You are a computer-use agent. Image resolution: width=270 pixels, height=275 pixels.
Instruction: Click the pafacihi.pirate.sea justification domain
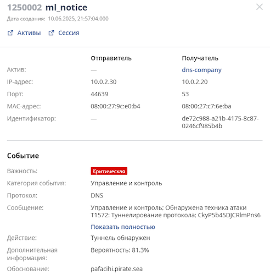(x=117, y=269)
